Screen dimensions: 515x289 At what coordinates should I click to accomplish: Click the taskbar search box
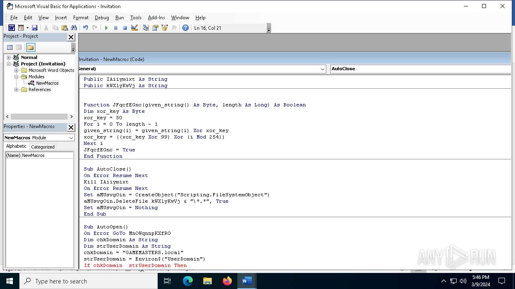(x=89, y=281)
